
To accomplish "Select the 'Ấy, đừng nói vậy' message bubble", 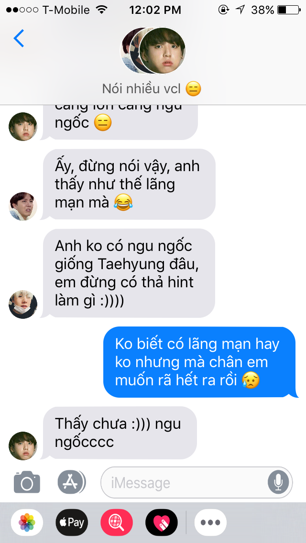I will pos(128,184).
